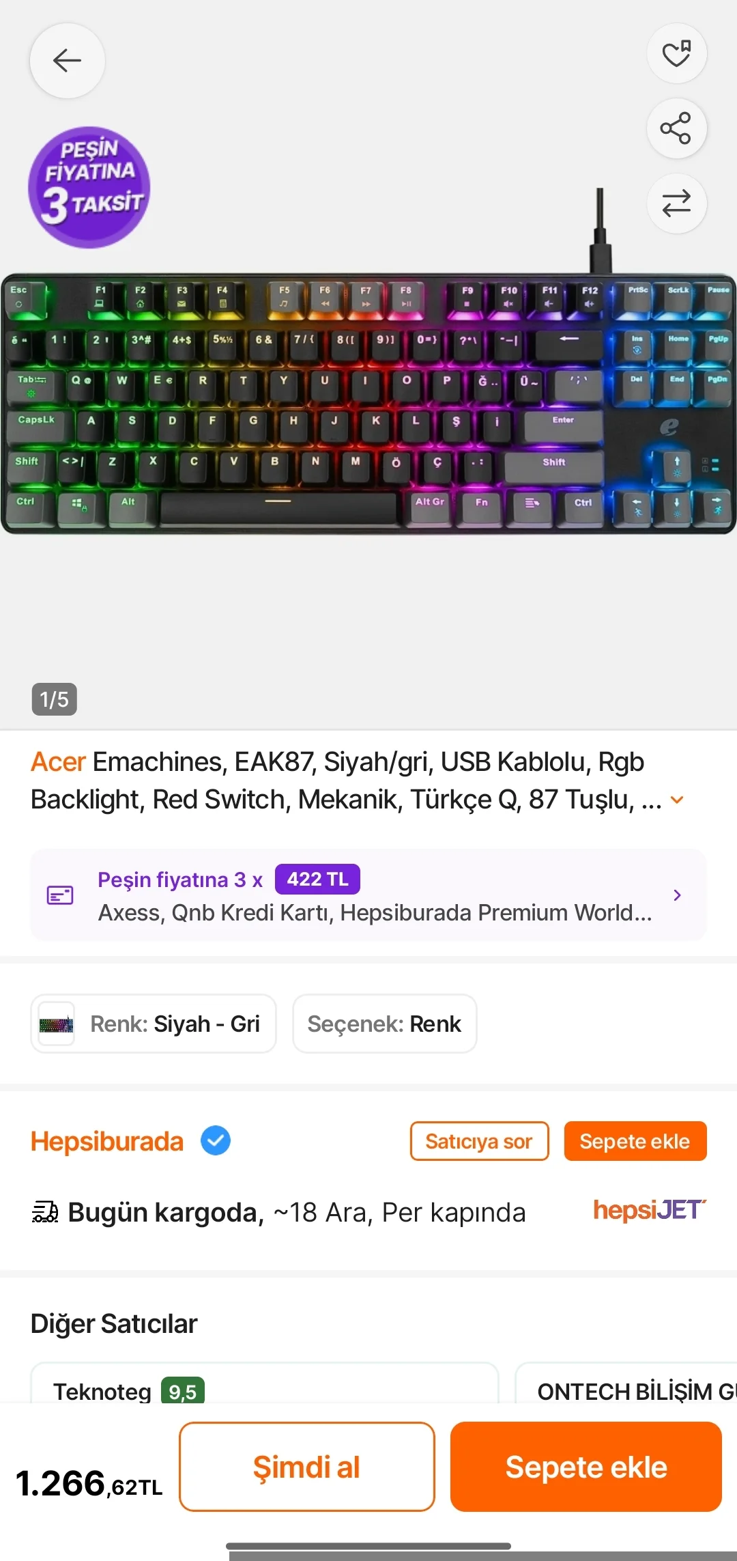Open installment options chevron

coord(677,895)
